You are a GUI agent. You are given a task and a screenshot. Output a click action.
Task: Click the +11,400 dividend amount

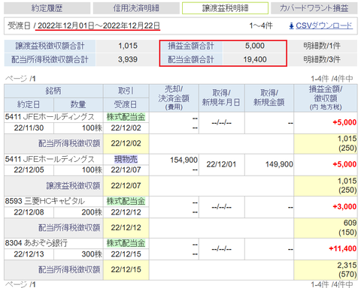(342, 249)
